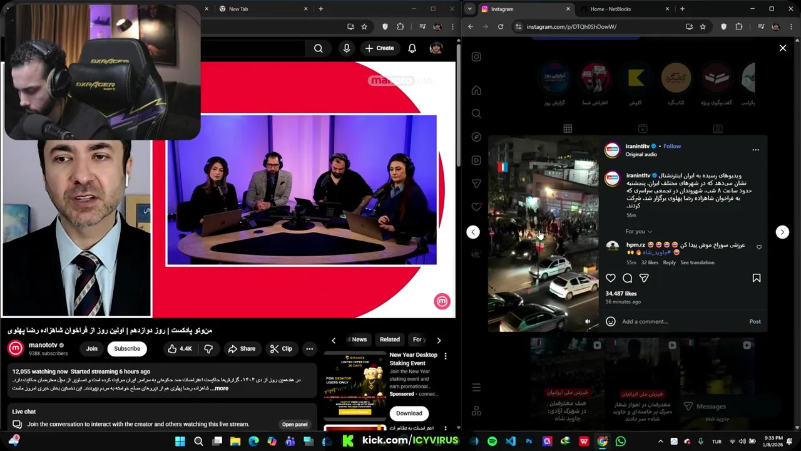801x451 pixels.
Task: Show previous chips in related filter row
Action: [334, 340]
